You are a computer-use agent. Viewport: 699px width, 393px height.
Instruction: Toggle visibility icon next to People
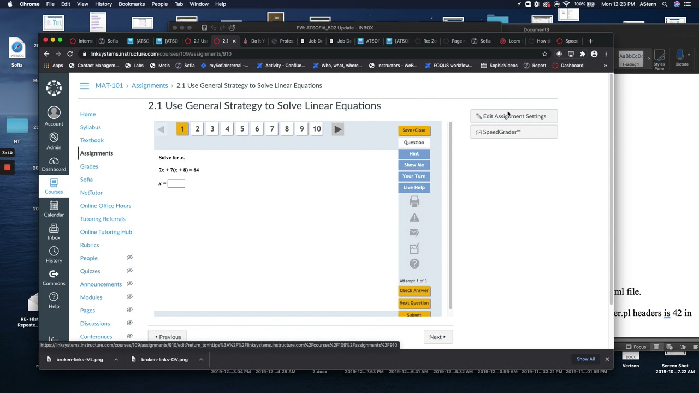(129, 258)
